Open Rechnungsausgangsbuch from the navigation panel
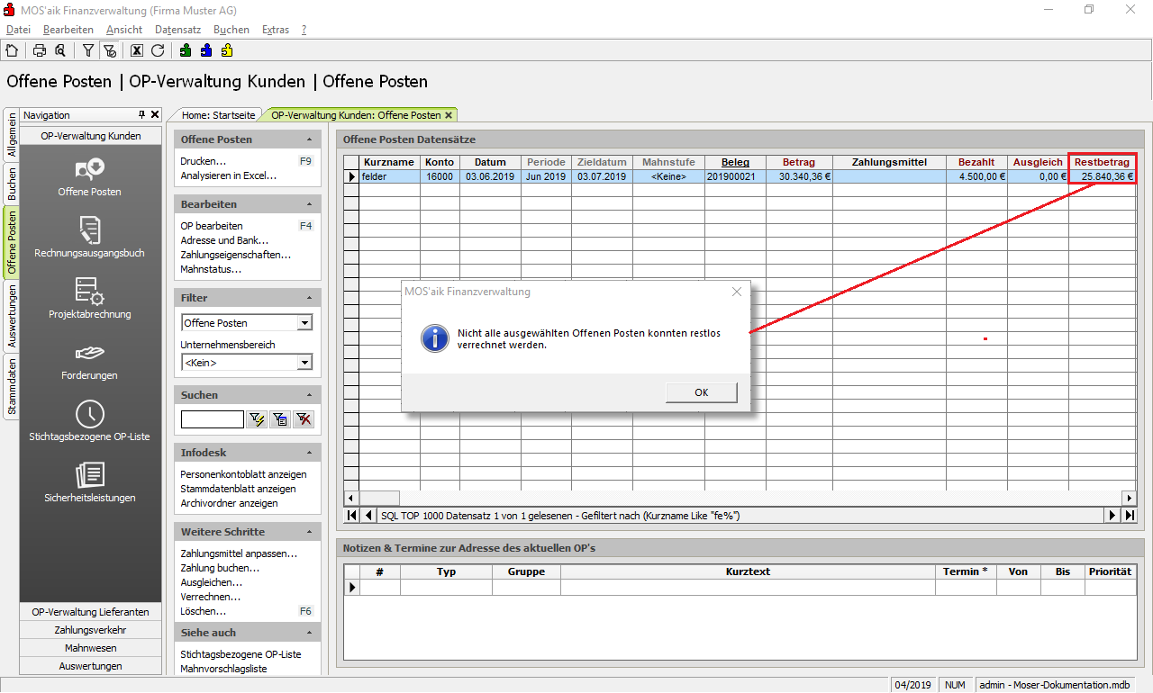The height and width of the screenshot is (693, 1153). [89, 237]
